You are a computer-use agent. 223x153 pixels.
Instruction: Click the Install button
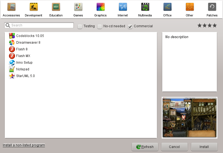pos(204,147)
